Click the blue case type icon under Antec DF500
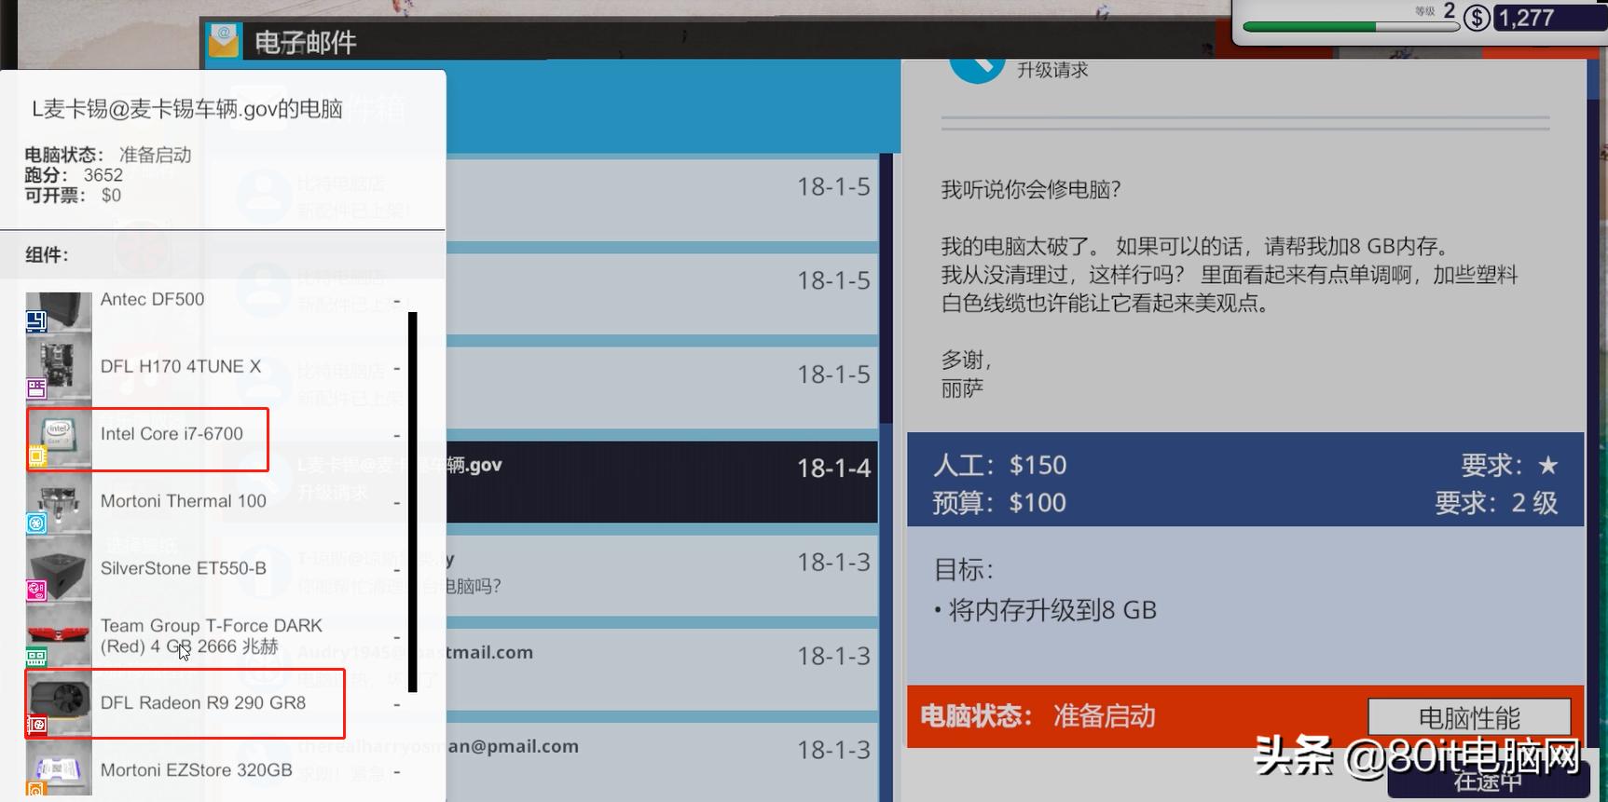 click(36, 322)
